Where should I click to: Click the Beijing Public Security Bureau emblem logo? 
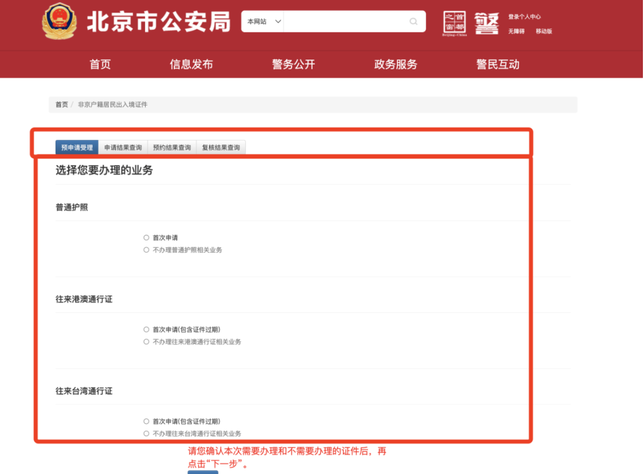[60, 22]
